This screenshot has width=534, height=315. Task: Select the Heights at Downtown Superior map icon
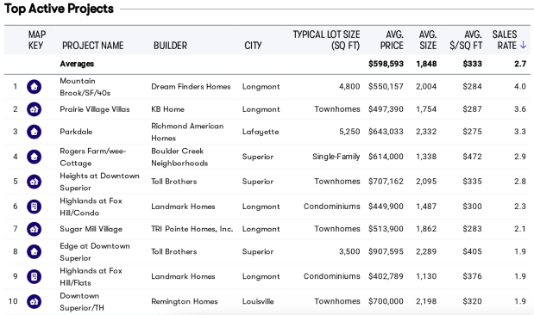(34, 182)
